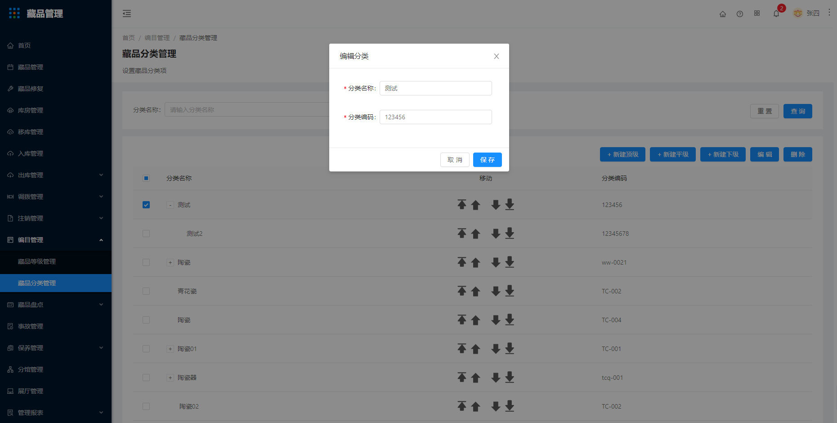
Task: Move 测试2 row down one position
Action: coord(496,234)
